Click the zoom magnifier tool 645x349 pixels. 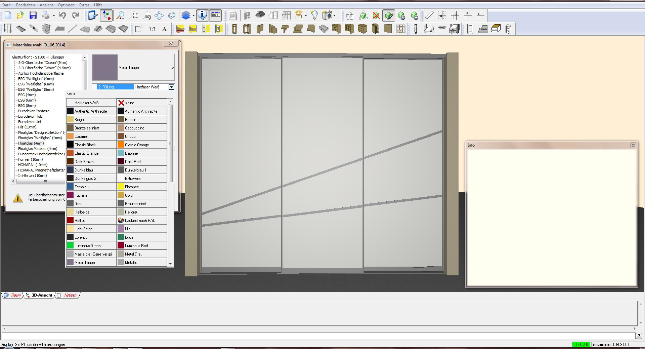coord(120,15)
